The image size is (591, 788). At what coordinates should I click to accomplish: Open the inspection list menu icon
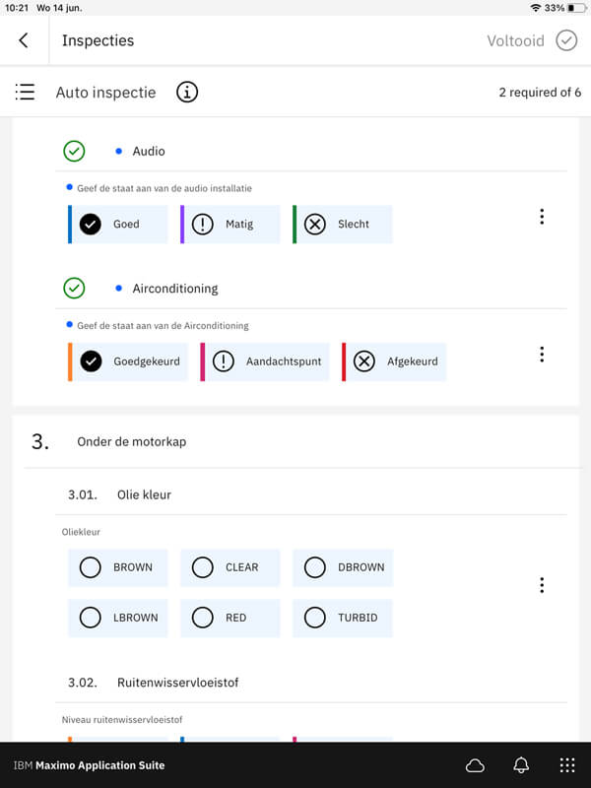[x=26, y=93]
